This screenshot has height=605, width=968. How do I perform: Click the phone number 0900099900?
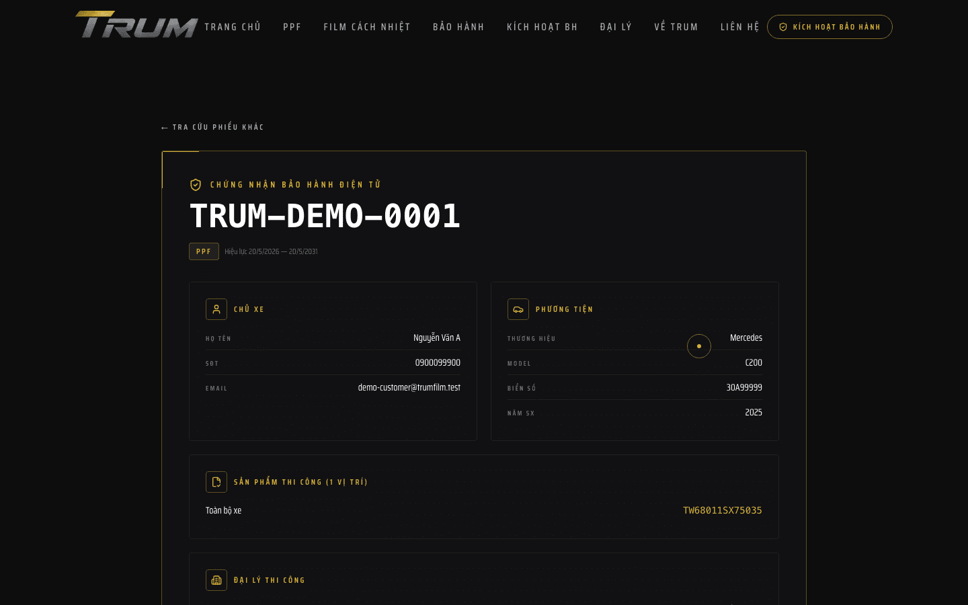coord(438,362)
